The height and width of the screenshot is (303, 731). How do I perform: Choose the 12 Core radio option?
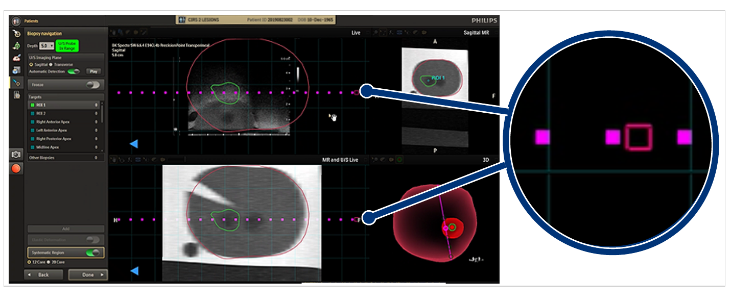tap(30, 262)
